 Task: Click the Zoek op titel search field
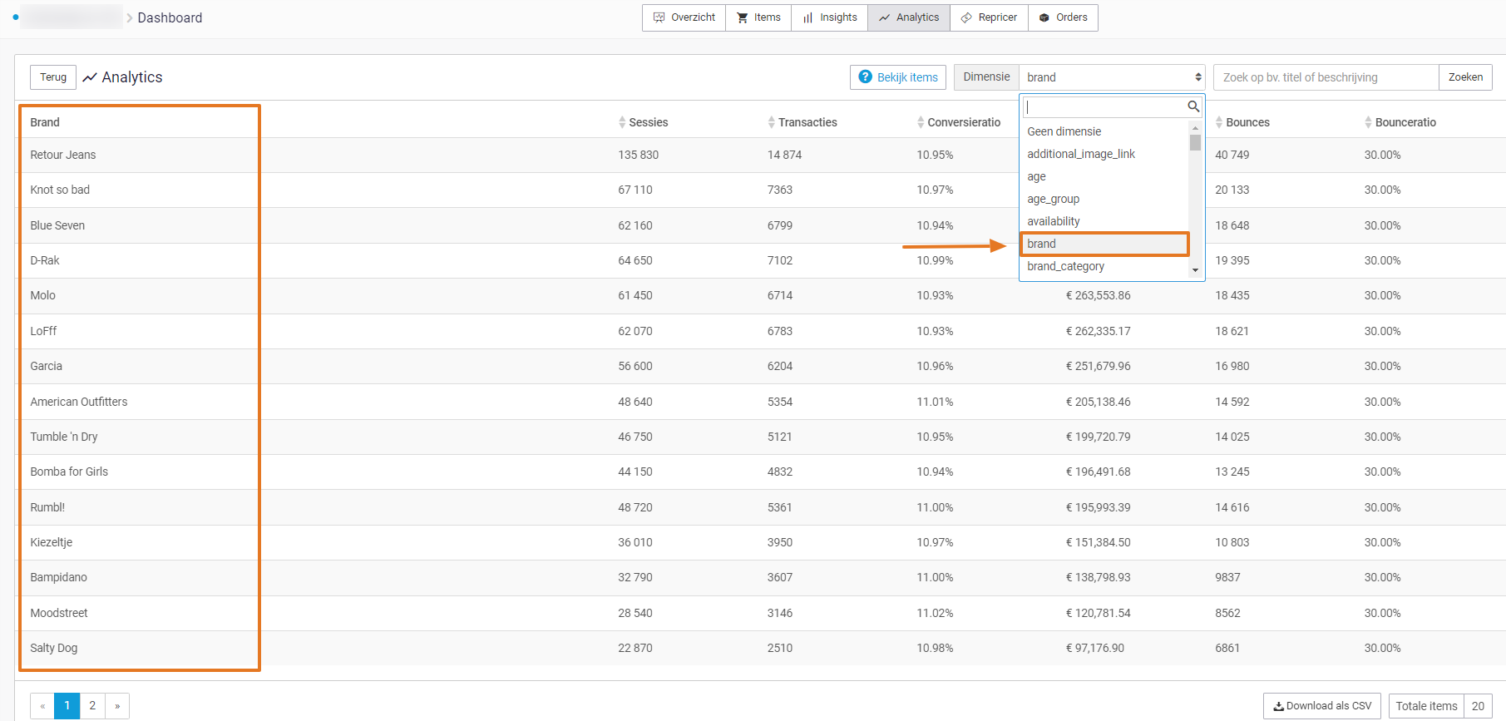[x=1326, y=77]
